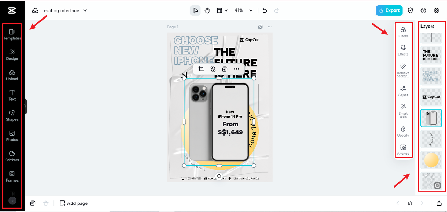Click Add page button
The height and width of the screenshot is (212, 447).
click(74, 203)
